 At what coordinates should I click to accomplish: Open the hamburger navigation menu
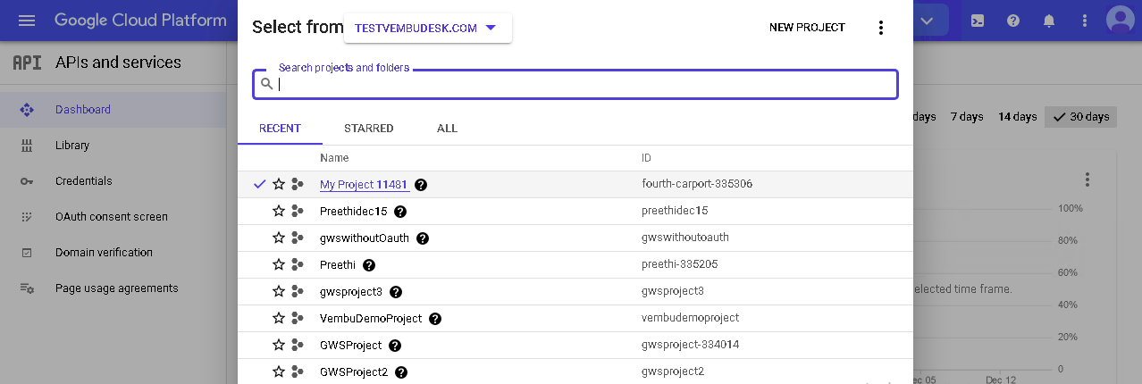coord(27,20)
